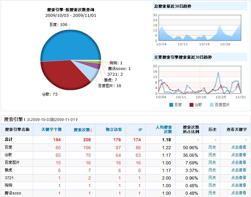Open 历史 link for 腾讯soso row
Screen dimensions: 251x197
point(212,193)
